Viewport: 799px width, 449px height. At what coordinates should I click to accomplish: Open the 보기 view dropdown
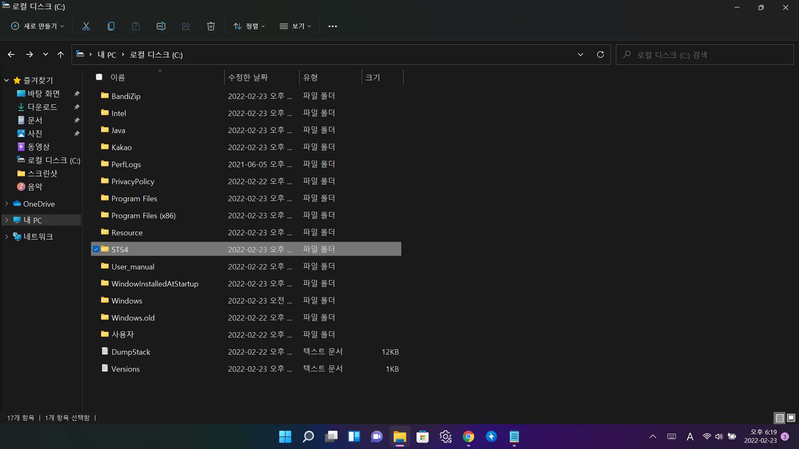295,26
